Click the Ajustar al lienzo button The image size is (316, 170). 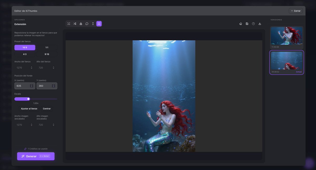tap(29, 109)
